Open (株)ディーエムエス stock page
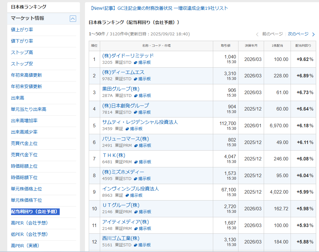The height and width of the screenshot is (252, 319). pos(123,72)
